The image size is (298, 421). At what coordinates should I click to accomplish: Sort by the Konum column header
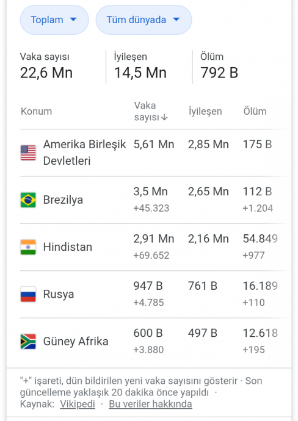tap(36, 111)
